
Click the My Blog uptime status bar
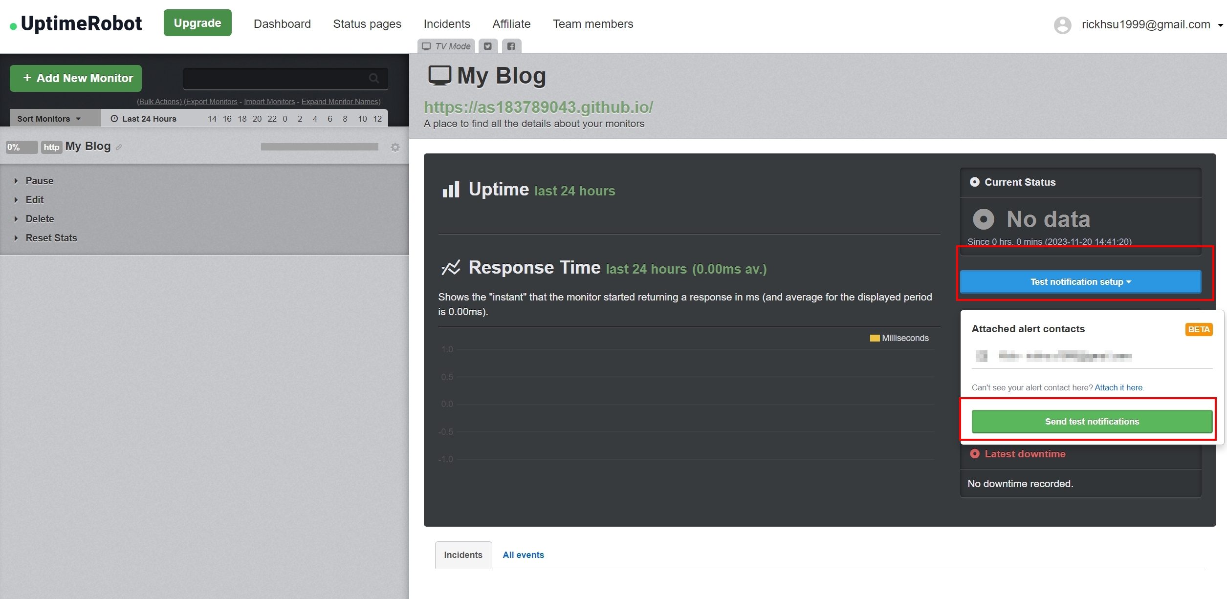coord(319,147)
